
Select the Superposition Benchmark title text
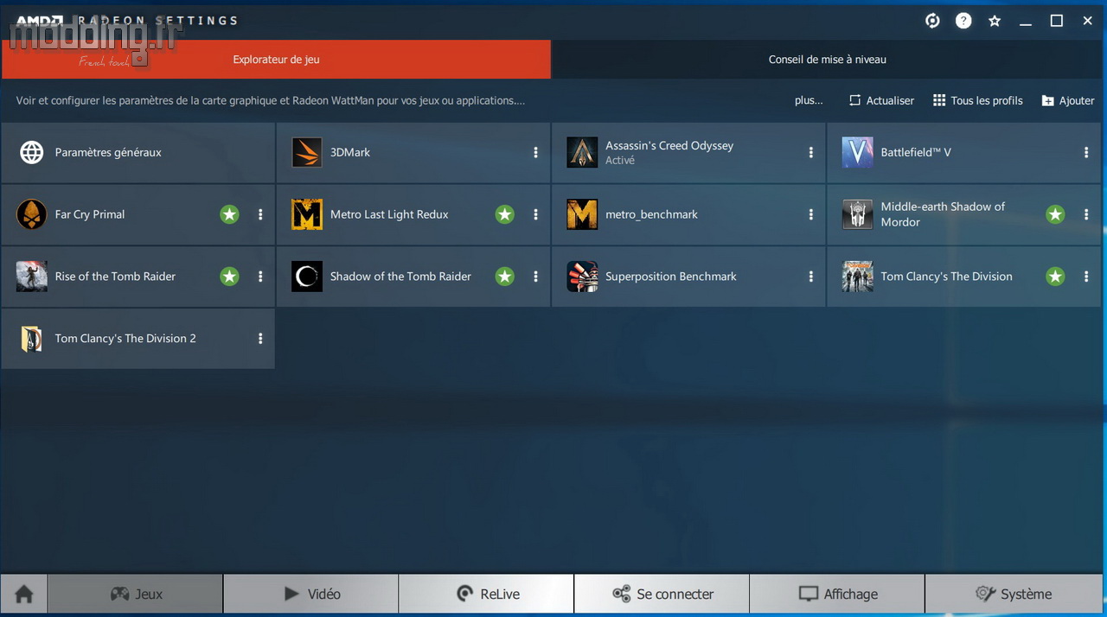click(x=671, y=277)
